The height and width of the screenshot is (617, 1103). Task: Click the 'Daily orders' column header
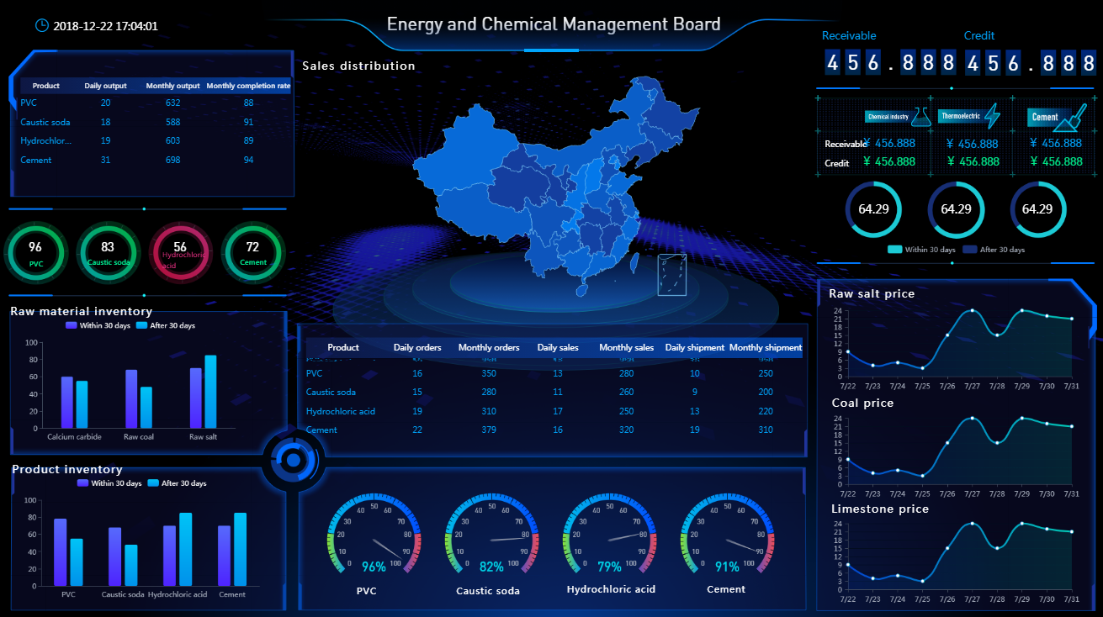417,347
